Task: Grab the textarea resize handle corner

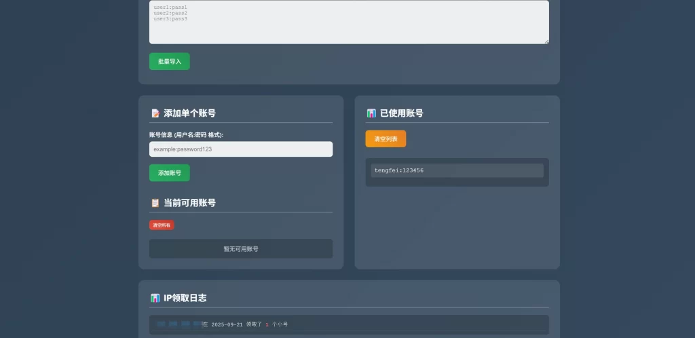Action: tap(546, 41)
